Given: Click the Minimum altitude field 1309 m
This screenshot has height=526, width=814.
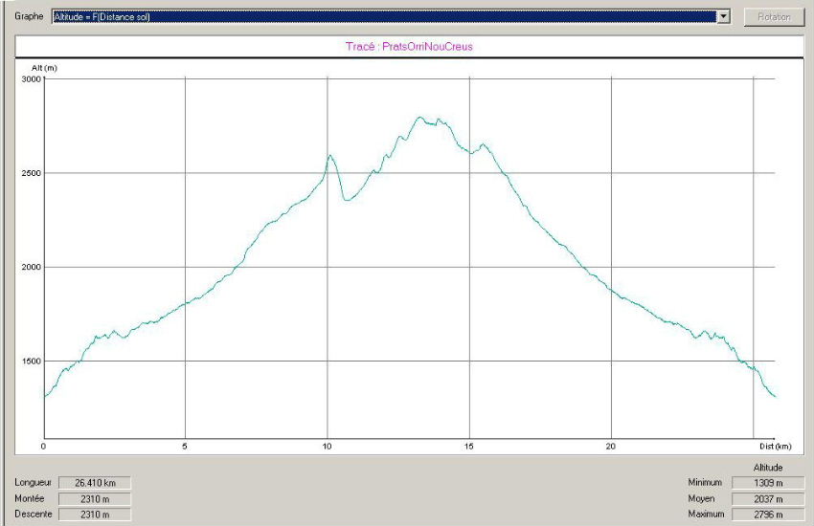Looking at the screenshot, I should pyautogui.click(x=766, y=483).
